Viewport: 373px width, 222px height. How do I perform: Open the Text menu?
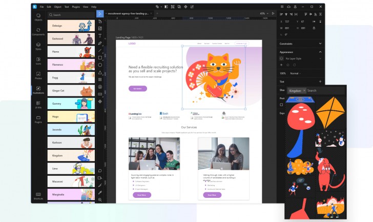point(67,7)
